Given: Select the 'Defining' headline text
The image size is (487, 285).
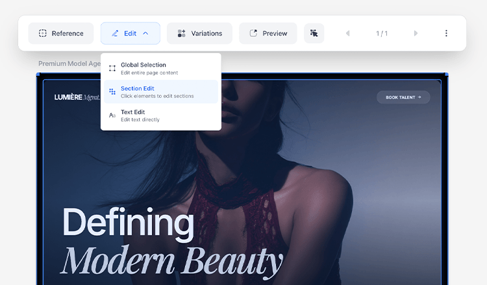Looking at the screenshot, I should [x=128, y=223].
